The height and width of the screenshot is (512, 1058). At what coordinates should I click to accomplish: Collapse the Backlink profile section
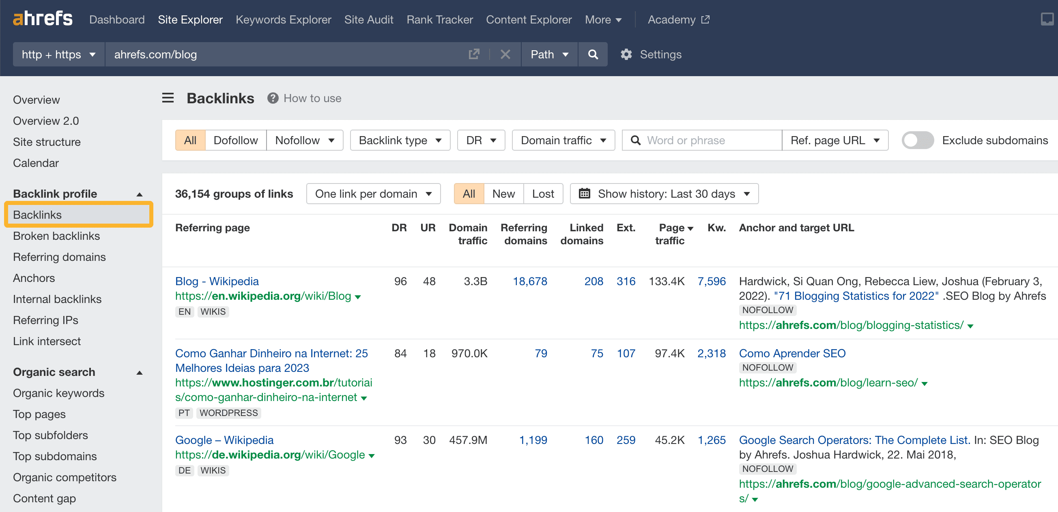click(x=140, y=194)
